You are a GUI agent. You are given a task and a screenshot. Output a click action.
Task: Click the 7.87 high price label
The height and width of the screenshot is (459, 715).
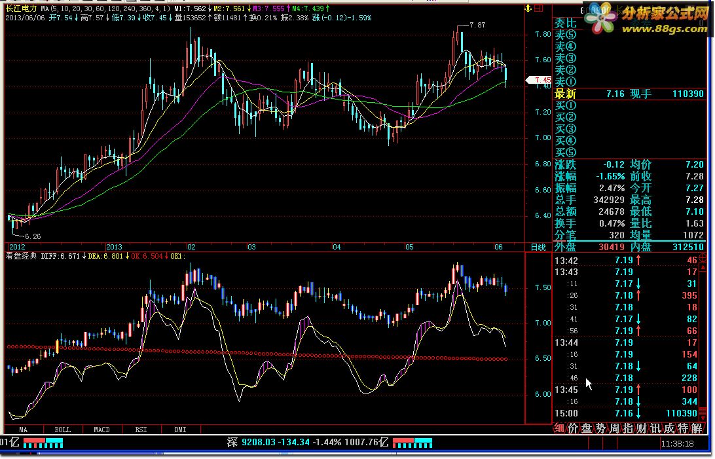(477, 25)
